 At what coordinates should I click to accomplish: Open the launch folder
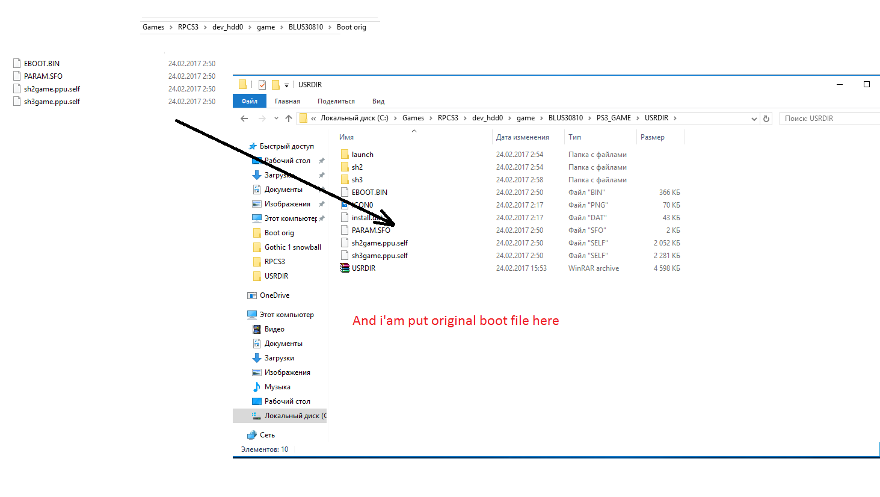coord(362,155)
